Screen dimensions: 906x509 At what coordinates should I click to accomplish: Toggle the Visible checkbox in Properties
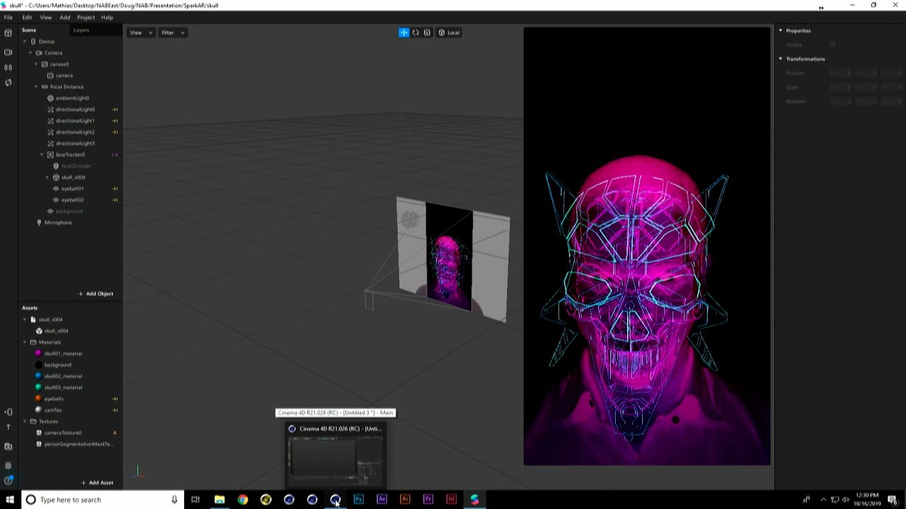tap(832, 45)
